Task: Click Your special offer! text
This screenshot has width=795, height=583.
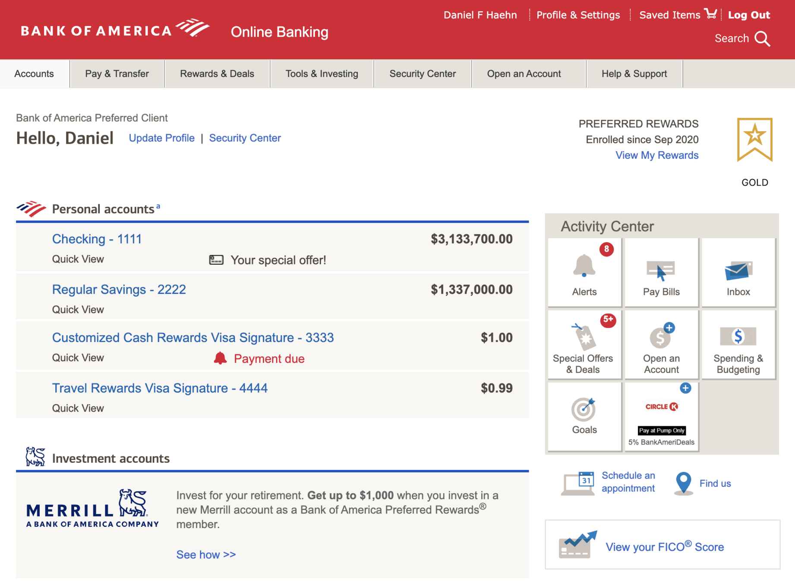Action: click(x=278, y=260)
